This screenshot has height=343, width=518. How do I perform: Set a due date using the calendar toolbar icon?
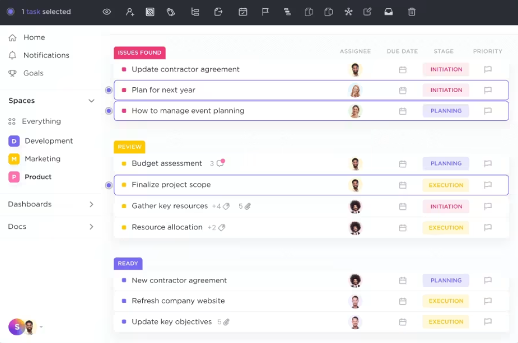(x=243, y=12)
